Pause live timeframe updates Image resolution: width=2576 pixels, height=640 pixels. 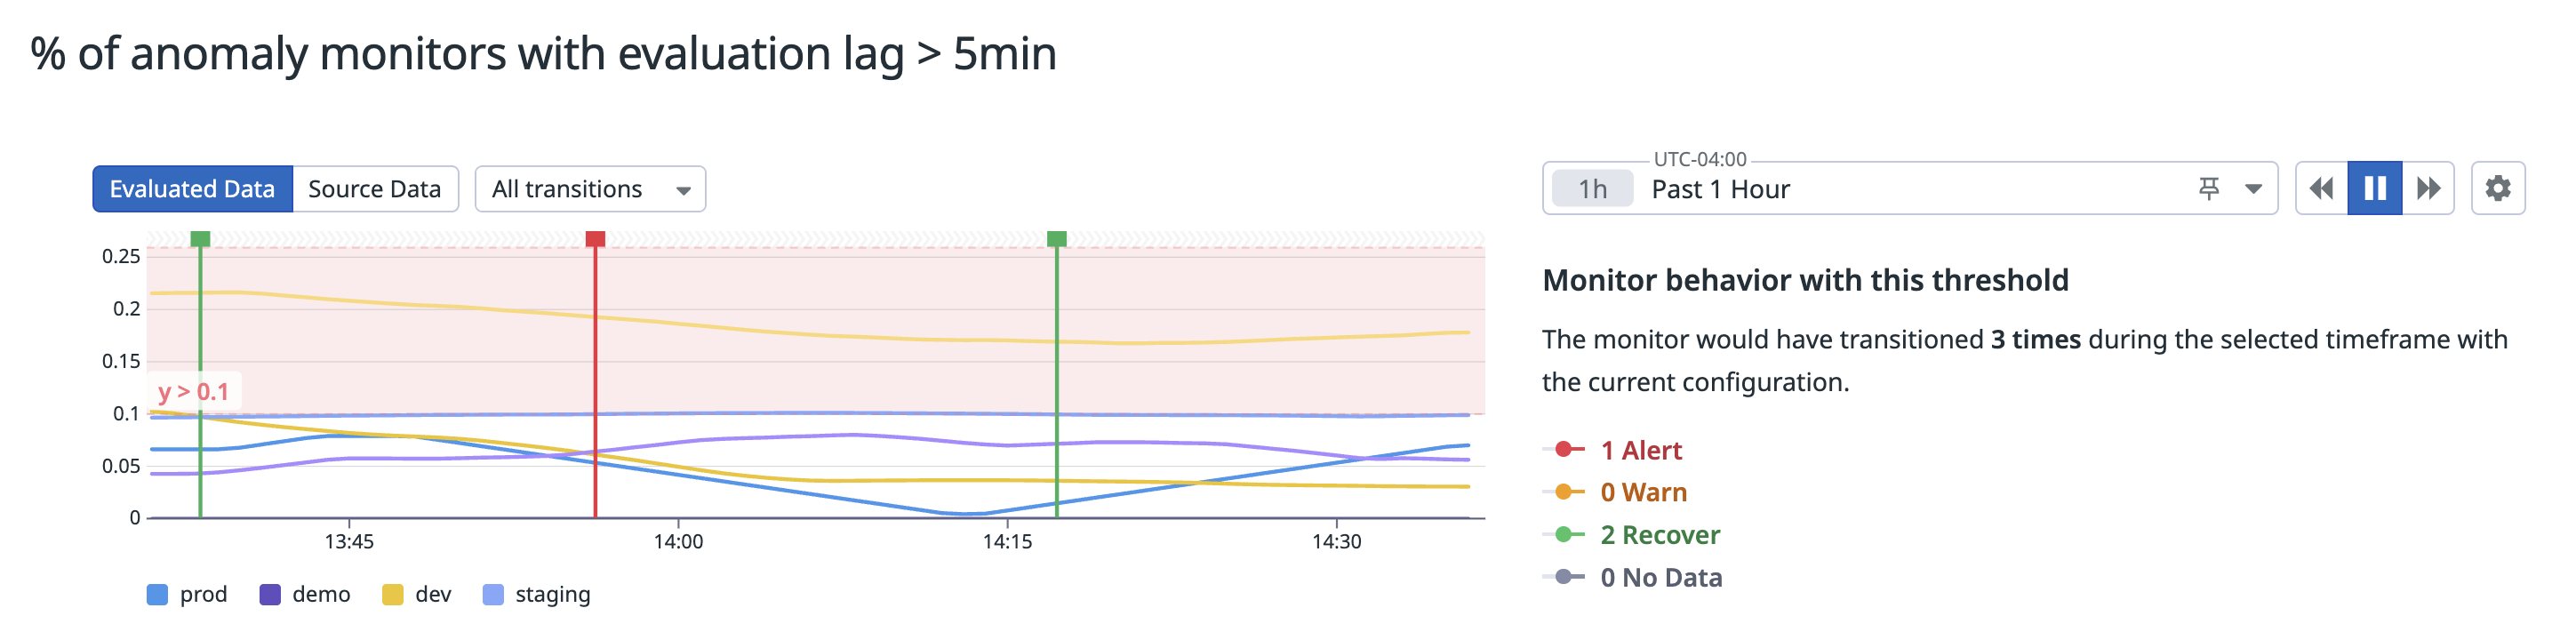(2375, 189)
